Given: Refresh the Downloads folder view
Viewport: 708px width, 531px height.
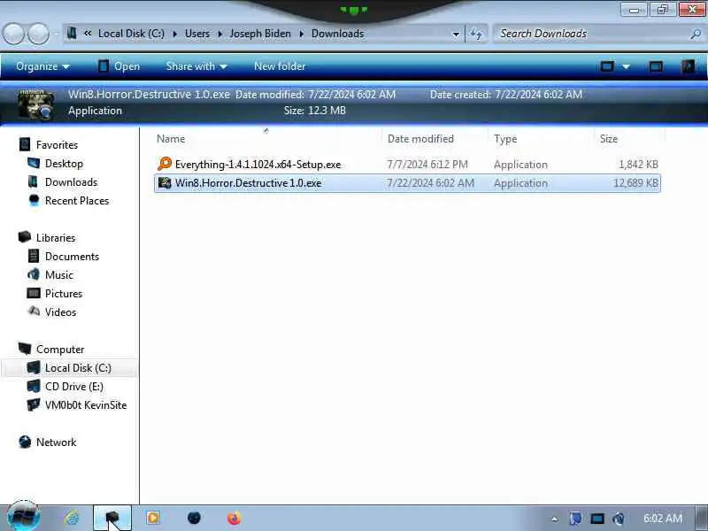Looking at the screenshot, I should coord(476,34).
